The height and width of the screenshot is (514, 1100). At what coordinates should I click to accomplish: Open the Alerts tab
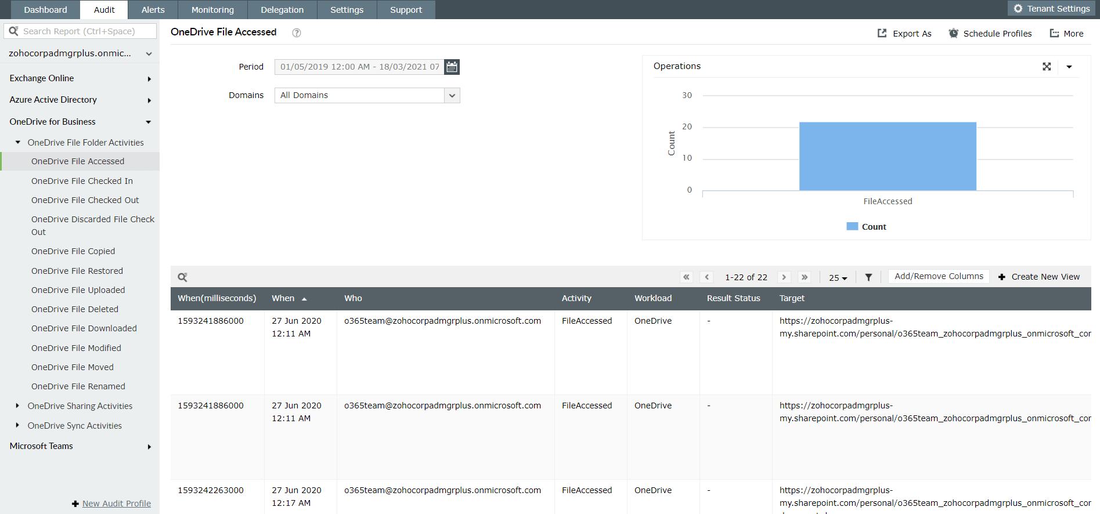click(153, 10)
